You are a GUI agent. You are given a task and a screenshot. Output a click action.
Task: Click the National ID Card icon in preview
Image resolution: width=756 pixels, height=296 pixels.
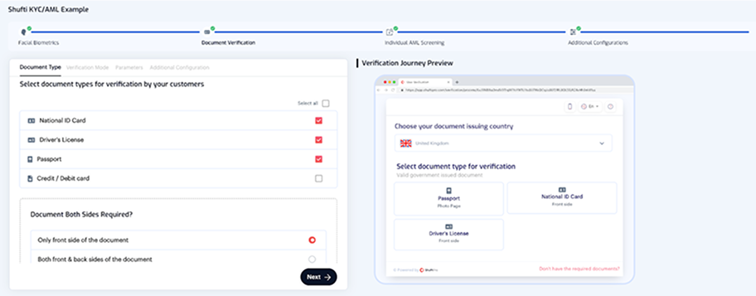[562, 190]
